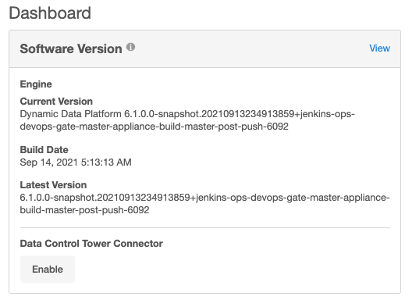
Task: Open the View link in Software Version header
Action: [379, 48]
